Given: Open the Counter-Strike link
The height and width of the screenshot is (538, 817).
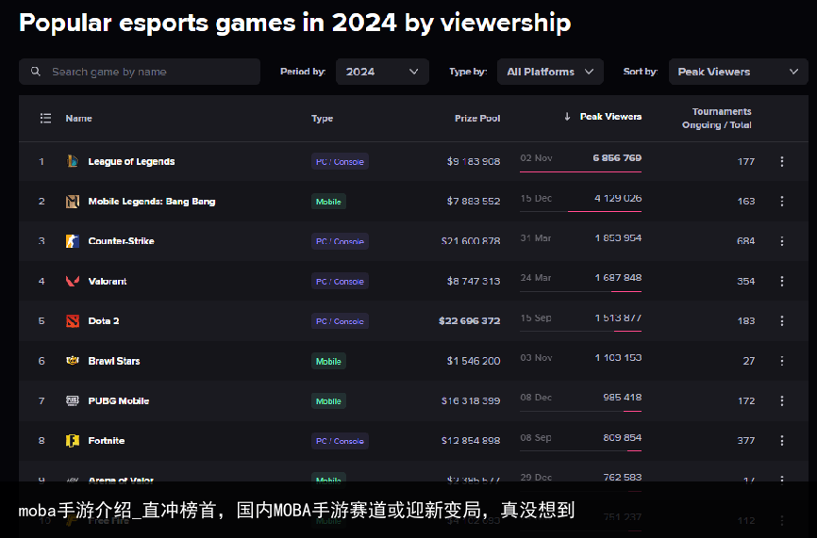Looking at the screenshot, I should [122, 241].
